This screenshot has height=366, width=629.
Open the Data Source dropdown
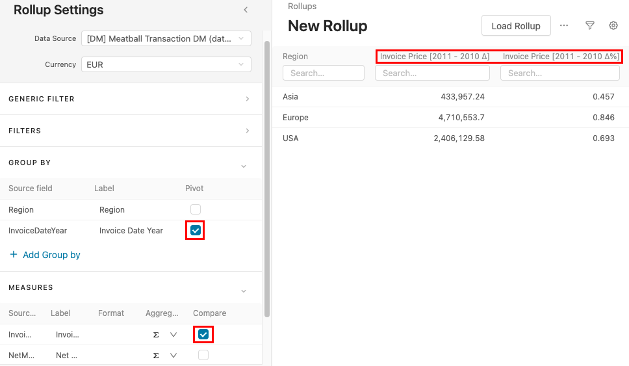(166, 39)
